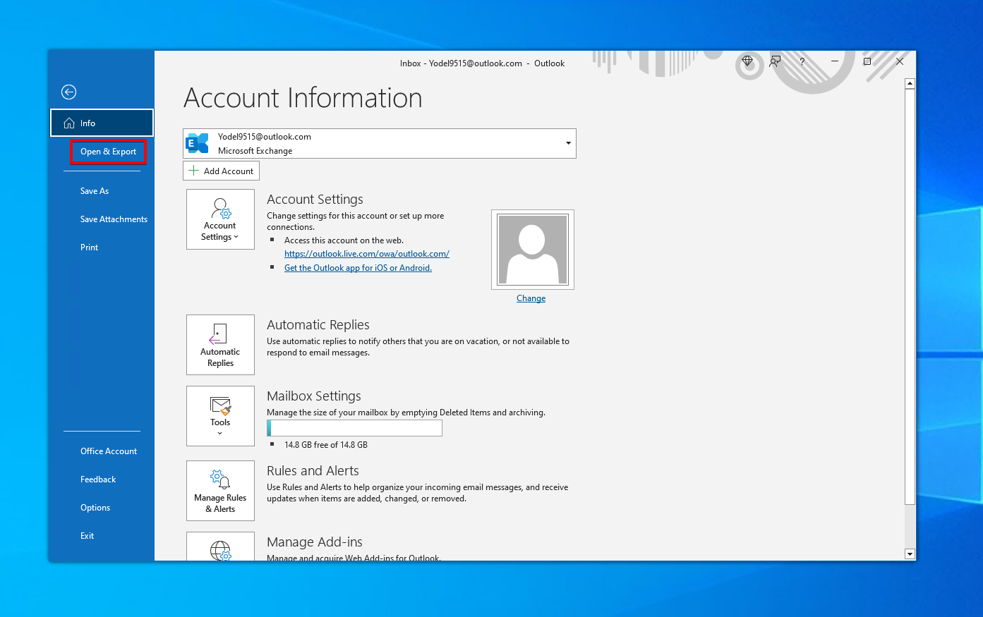
Task: Open the outlook.live.com/owa link
Action: coord(367,254)
